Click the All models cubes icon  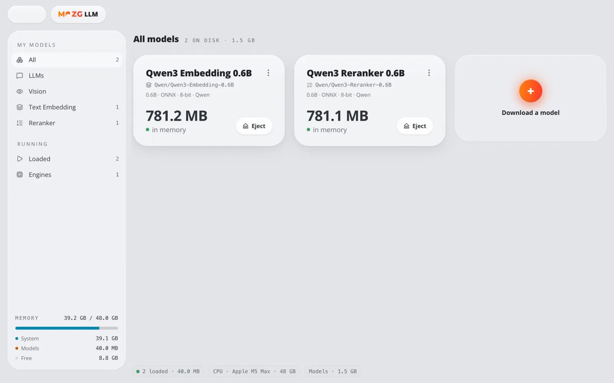point(20,60)
